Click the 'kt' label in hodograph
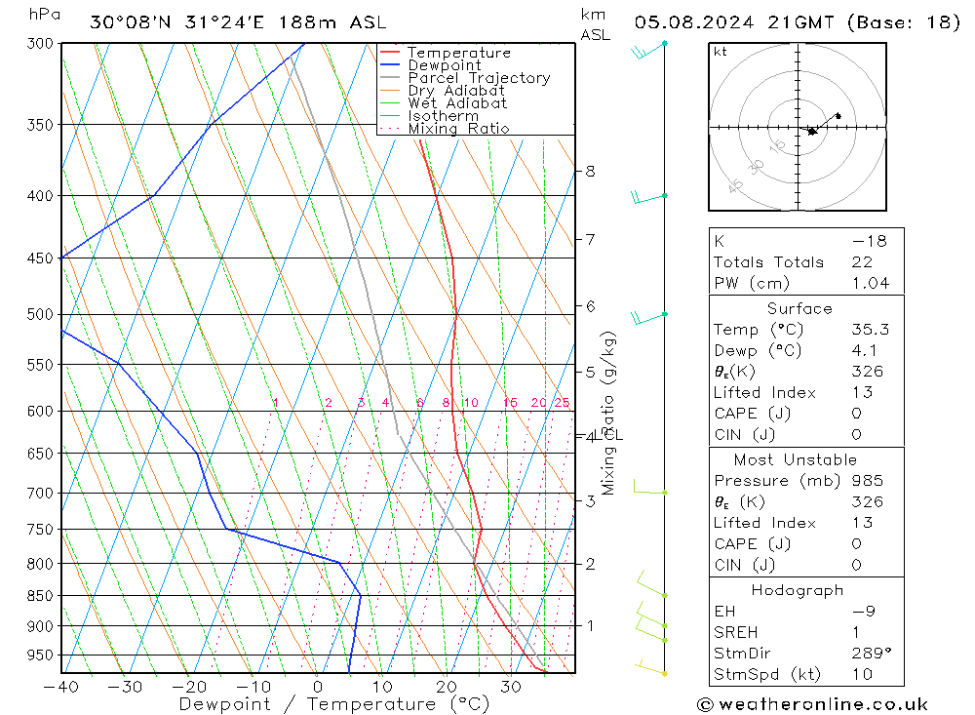Viewport: 975px width, 715px height. [x=721, y=52]
